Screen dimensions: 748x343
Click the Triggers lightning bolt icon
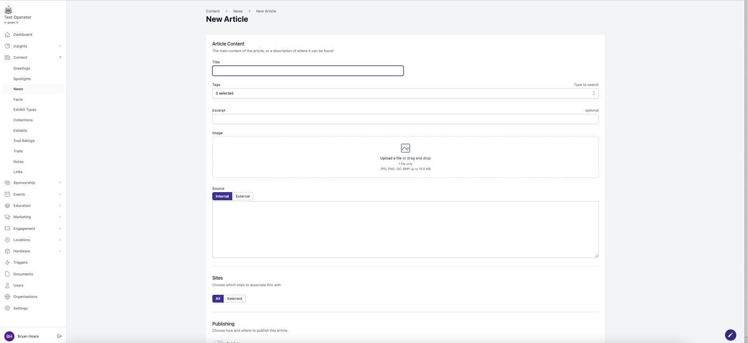click(x=7, y=262)
